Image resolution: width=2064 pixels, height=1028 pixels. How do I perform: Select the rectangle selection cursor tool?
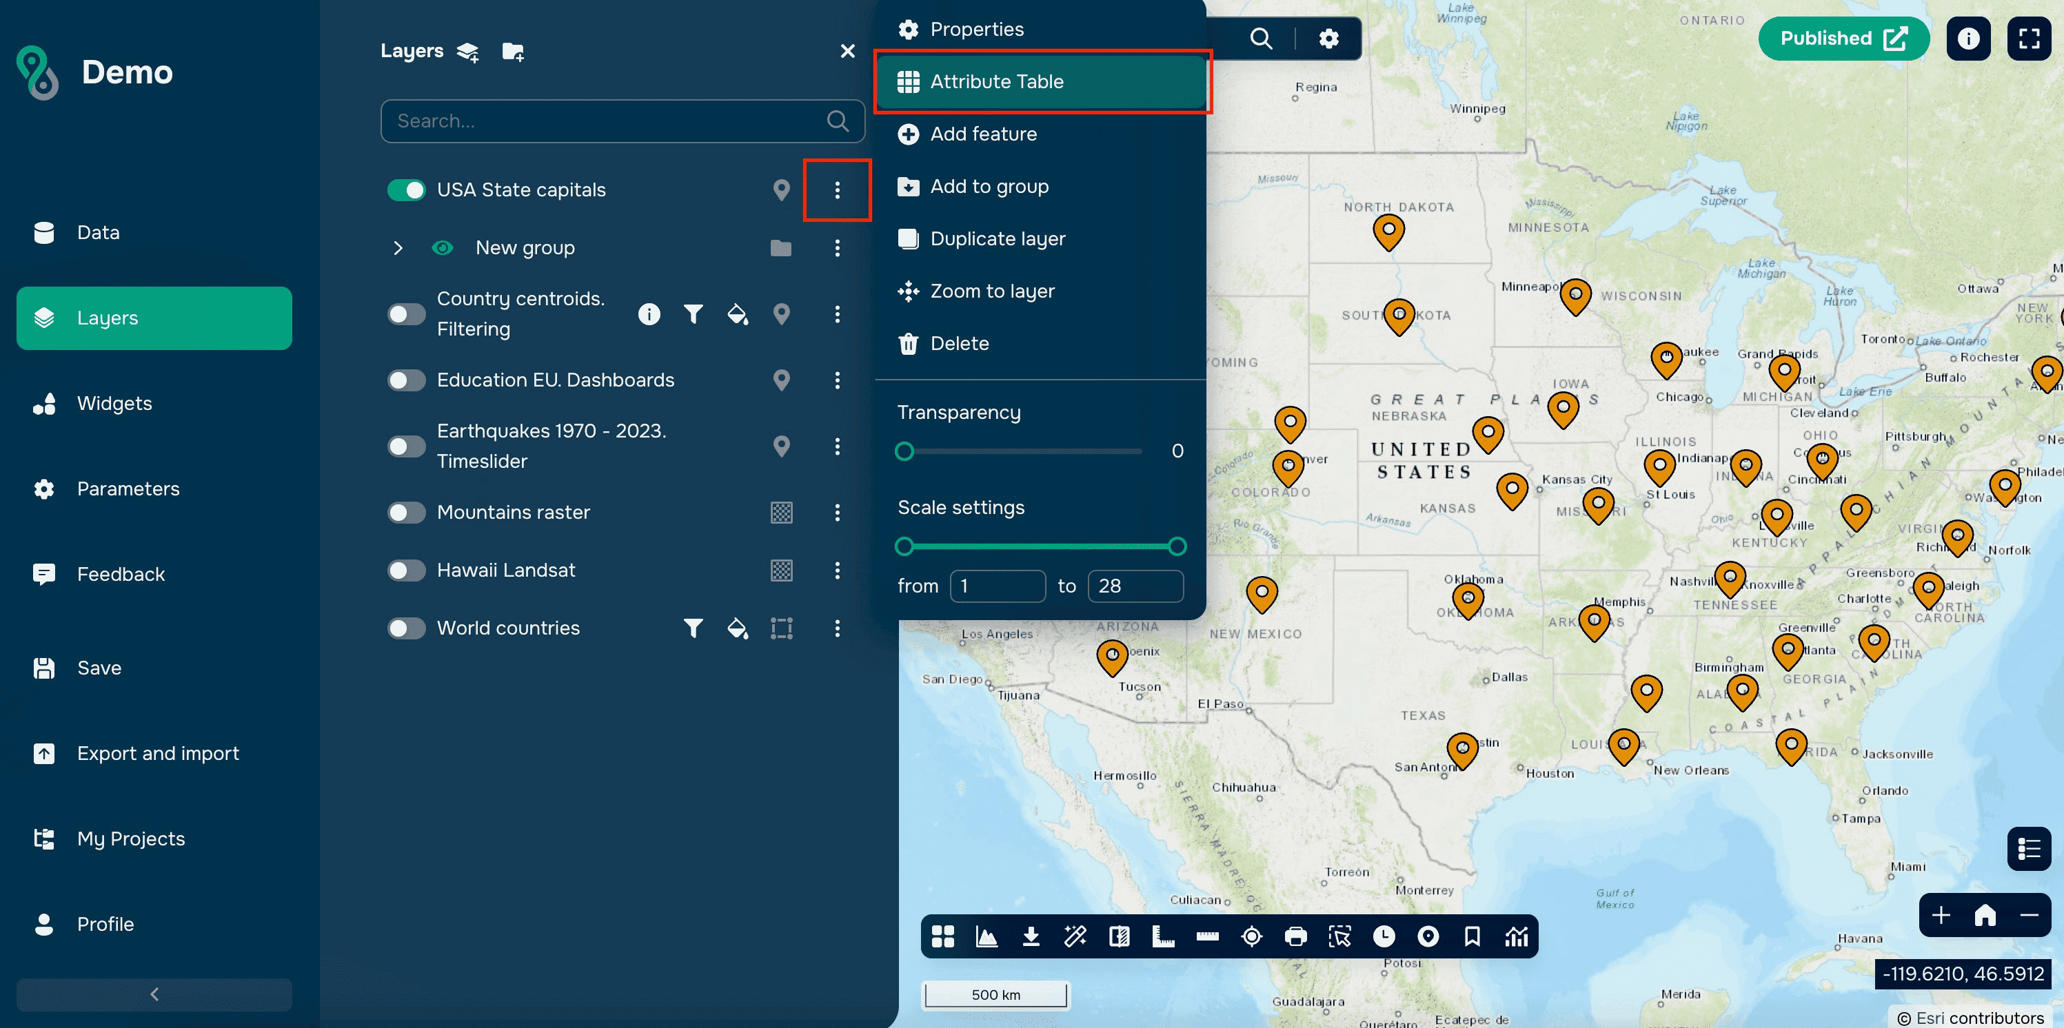[x=1339, y=936]
